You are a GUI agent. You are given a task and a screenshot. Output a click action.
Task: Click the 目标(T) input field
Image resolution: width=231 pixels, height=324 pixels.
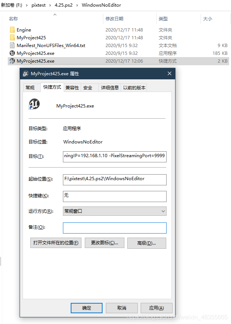pyautogui.click(x=114, y=157)
